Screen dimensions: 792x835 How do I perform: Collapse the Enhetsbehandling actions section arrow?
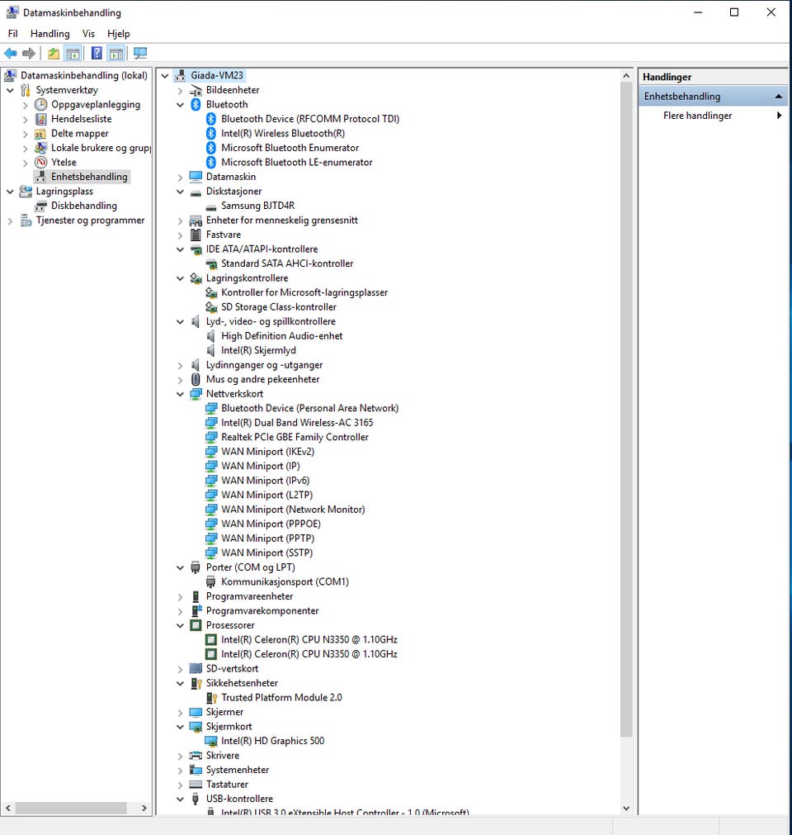point(778,97)
